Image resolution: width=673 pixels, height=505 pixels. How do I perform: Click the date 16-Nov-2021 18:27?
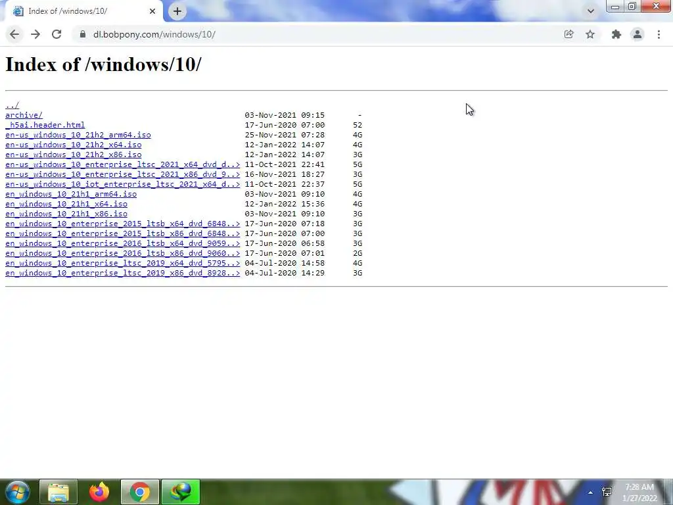click(285, 174)
